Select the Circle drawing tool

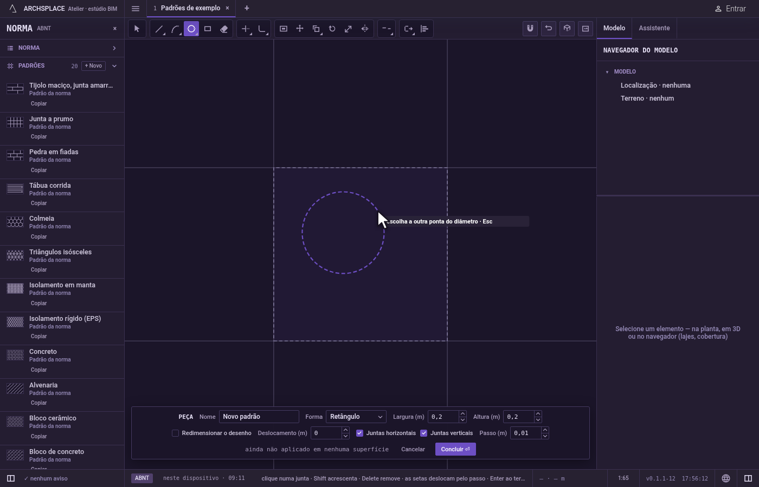click(x=191, y=29)
